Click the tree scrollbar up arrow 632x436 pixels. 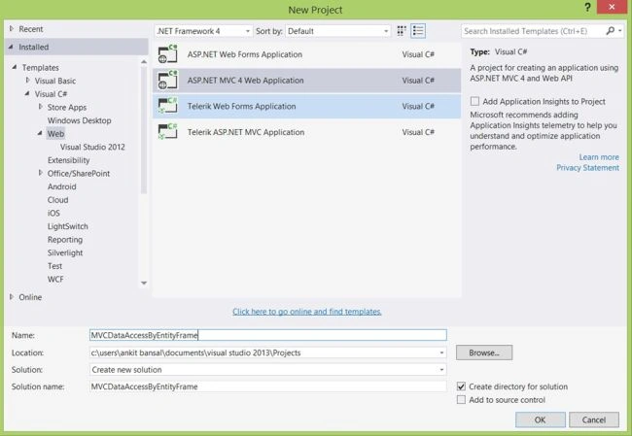[144, 61]
